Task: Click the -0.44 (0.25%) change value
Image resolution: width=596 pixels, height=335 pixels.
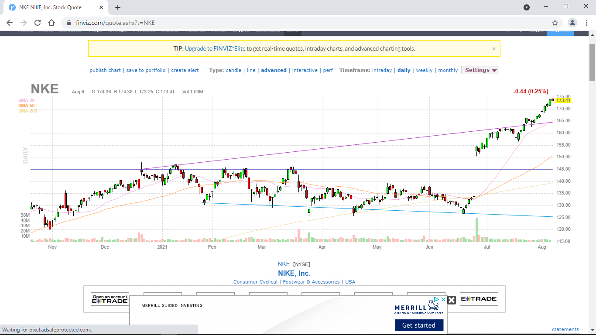Action: [531, 91]
